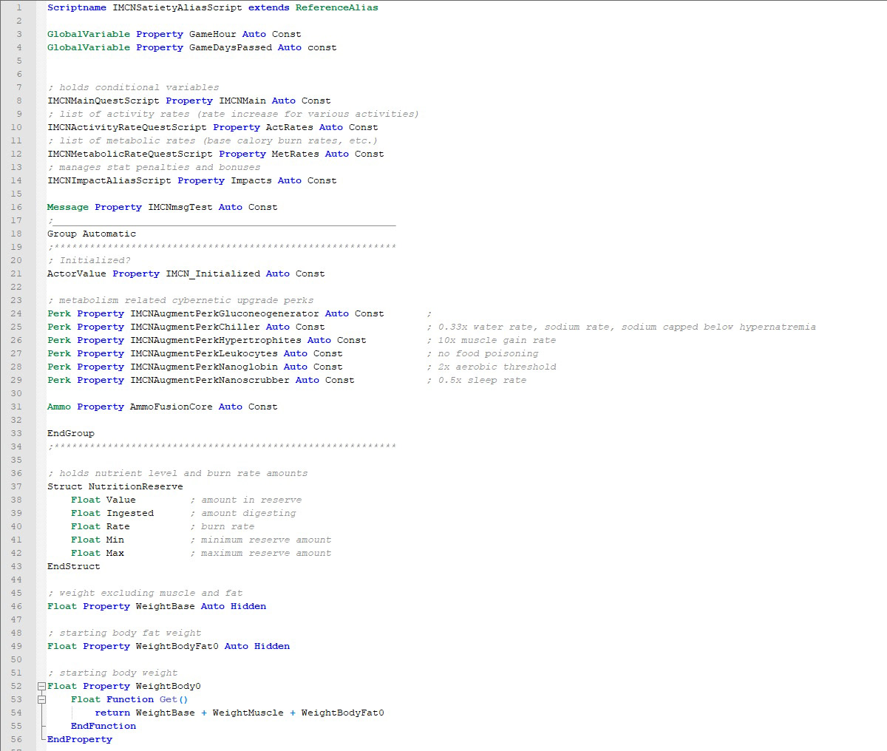
Task: Click struct member 'Min'
Action: coord(115,540)
